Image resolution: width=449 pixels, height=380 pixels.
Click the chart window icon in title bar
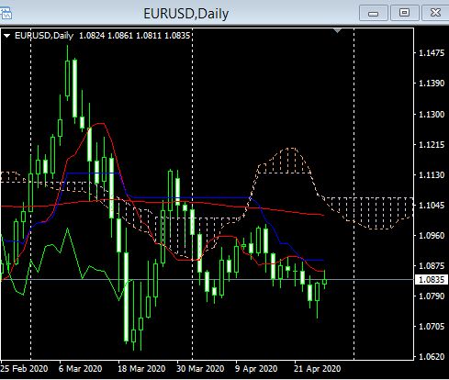[6, 14]
